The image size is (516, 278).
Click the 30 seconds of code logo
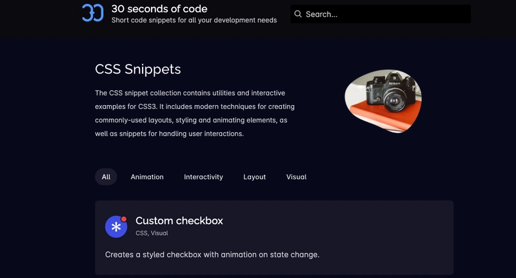coord(93,13)
